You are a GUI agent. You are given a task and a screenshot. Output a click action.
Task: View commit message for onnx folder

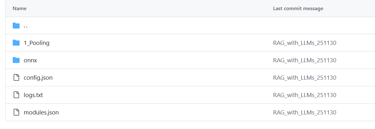click(x=305, y=60)
